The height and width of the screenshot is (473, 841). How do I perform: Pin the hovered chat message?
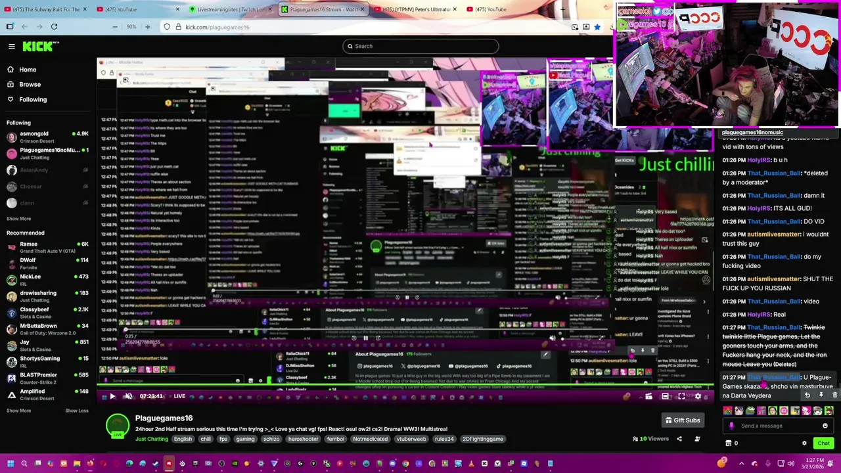(821, 395)
